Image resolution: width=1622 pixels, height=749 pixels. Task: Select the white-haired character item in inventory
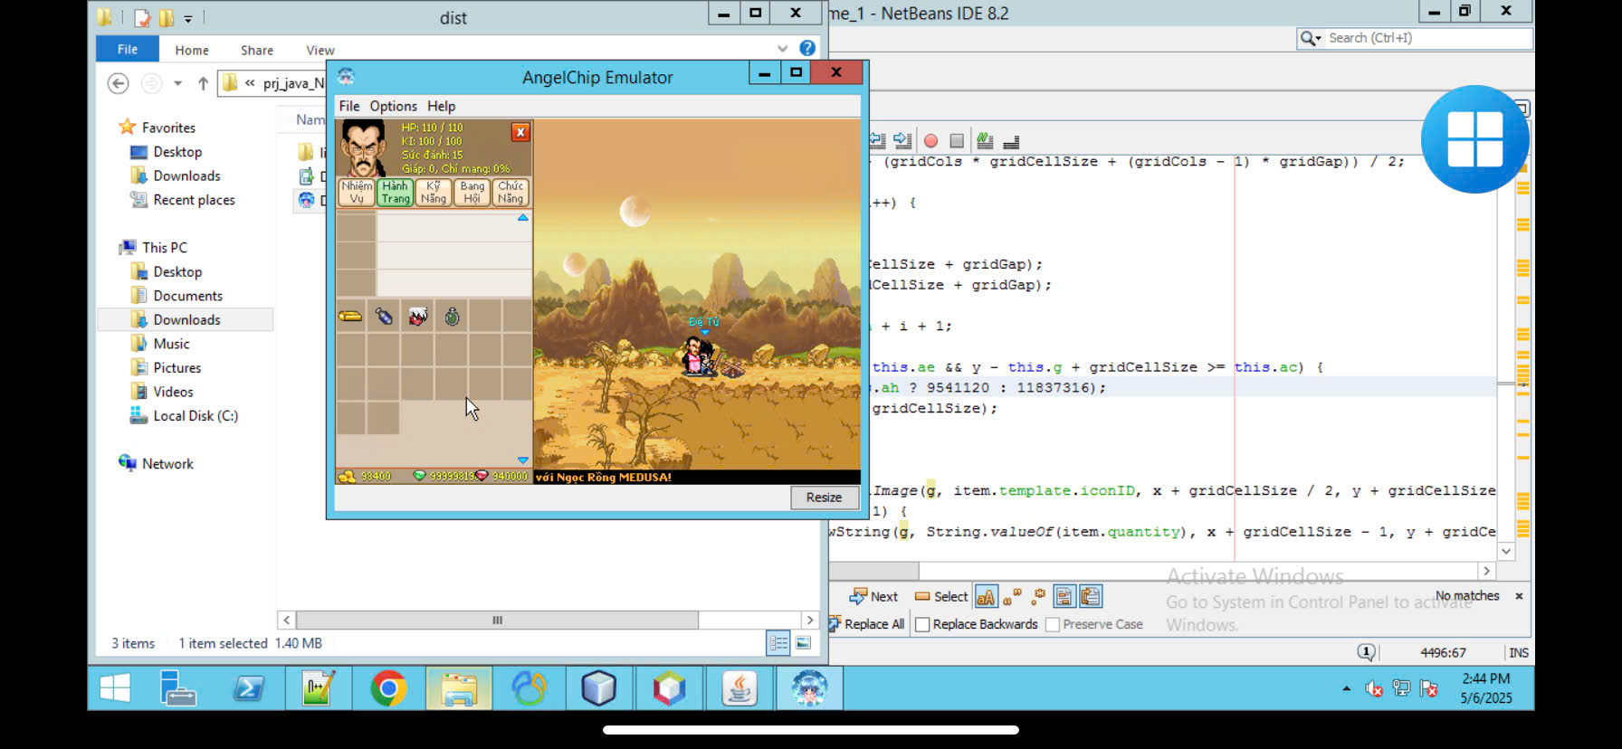point(417,317)
